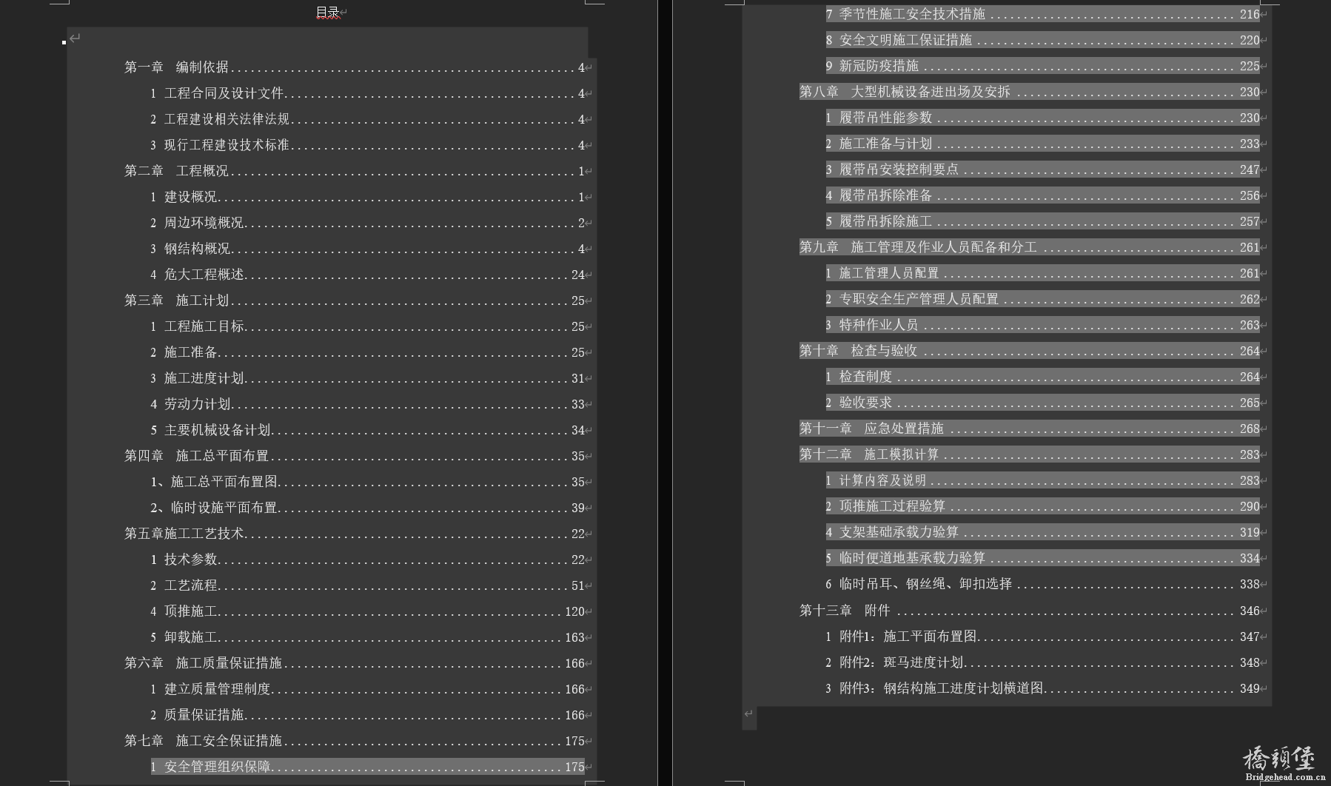Click highlighted 1 安全管理组织保障 entry
Viewport: 1331px width, 786px height.
click(x=368, y=767)
